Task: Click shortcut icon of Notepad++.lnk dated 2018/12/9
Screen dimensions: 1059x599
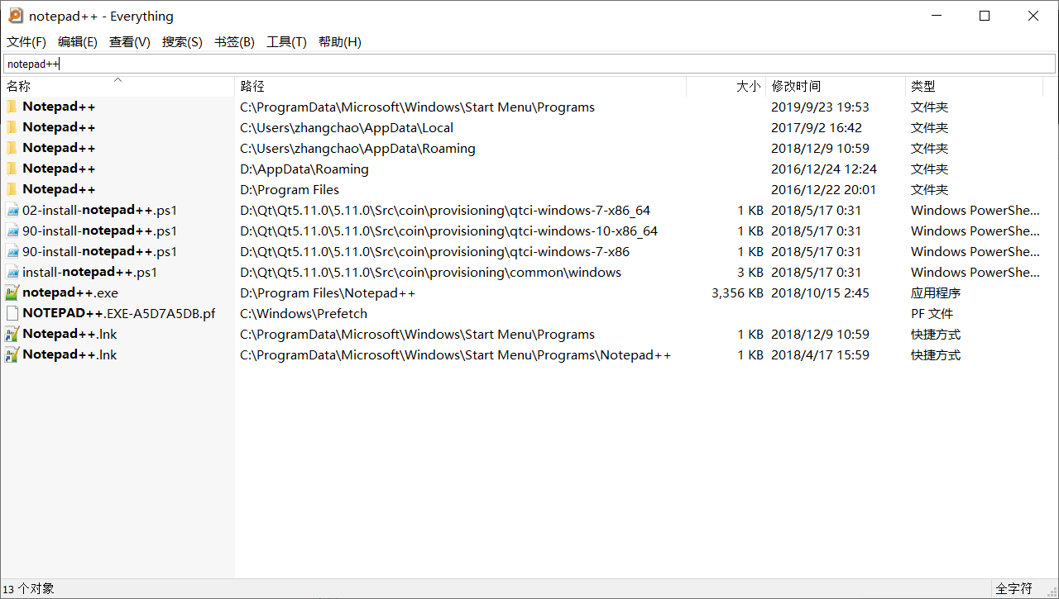Action: (12, 334)
